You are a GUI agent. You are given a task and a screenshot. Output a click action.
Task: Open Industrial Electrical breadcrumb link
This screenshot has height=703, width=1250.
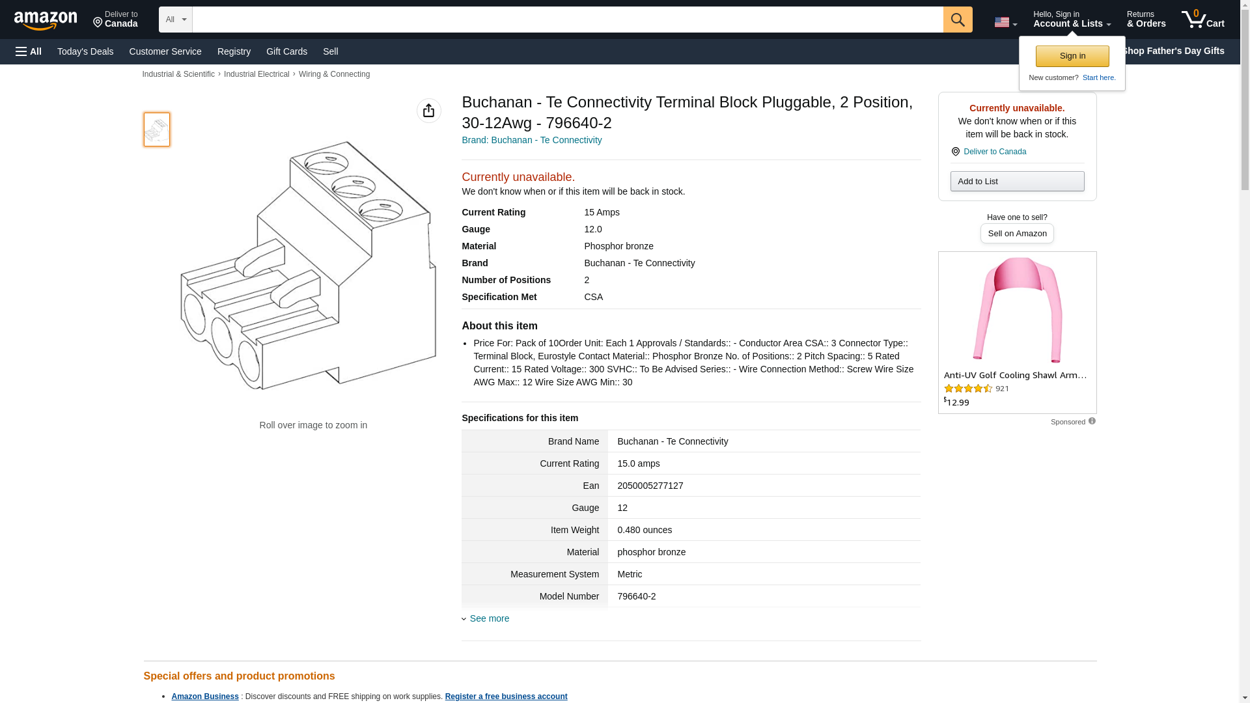[x=257, y=74]
